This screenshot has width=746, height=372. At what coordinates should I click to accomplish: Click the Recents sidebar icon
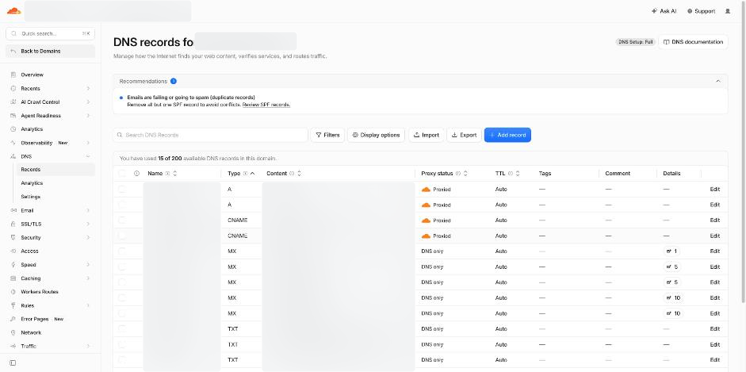coord(13,89)
